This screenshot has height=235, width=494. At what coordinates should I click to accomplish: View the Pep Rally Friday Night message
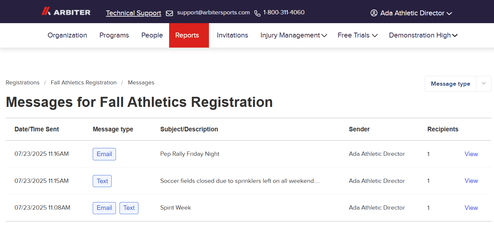pyautogui.click(x=471, y=154)
